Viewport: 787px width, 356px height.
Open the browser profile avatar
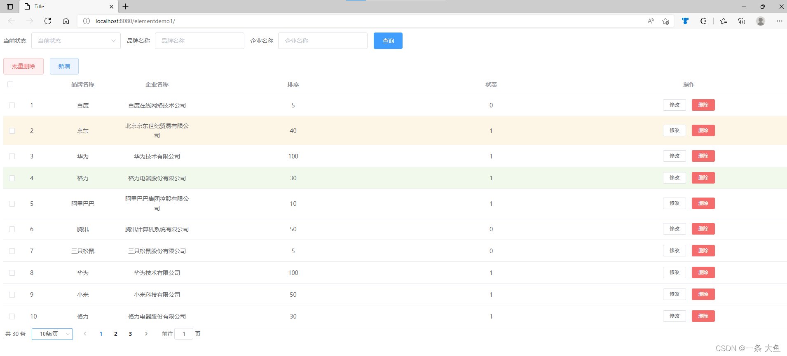(761, 21)
